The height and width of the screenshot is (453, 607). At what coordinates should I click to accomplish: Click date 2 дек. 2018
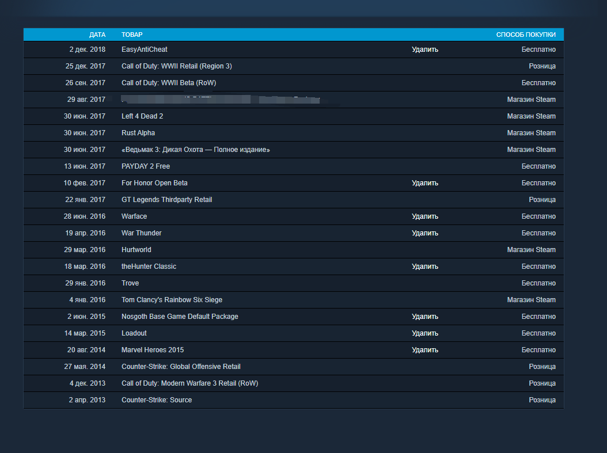coord(87,50)
